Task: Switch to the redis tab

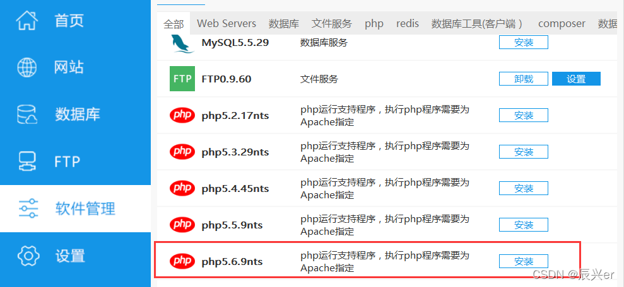Action: 408,23
